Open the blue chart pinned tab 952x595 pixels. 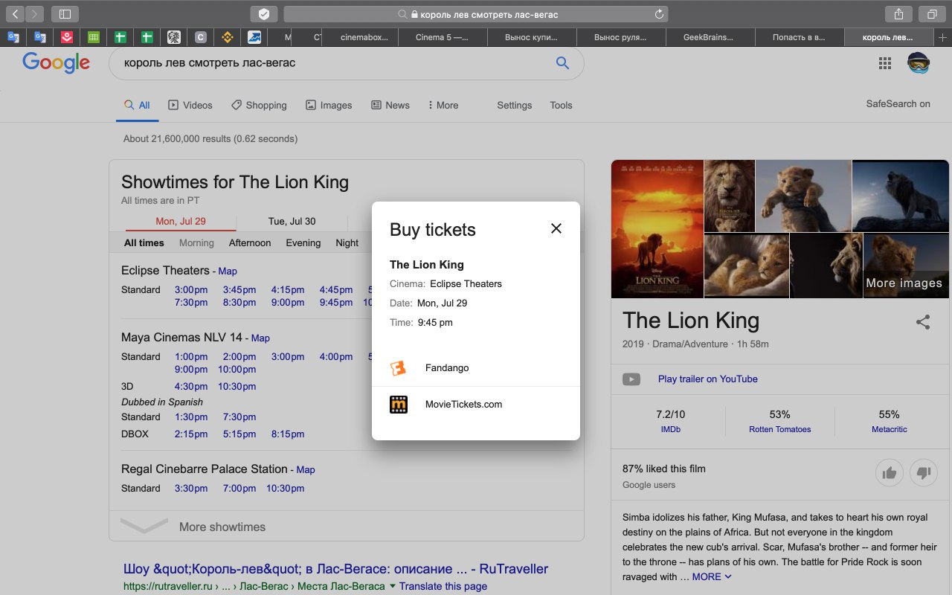(x=254, y=37)
